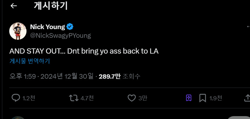Like the post with heart icon
The height and width of the screenshot is (119, 250).
click(131, 98)
